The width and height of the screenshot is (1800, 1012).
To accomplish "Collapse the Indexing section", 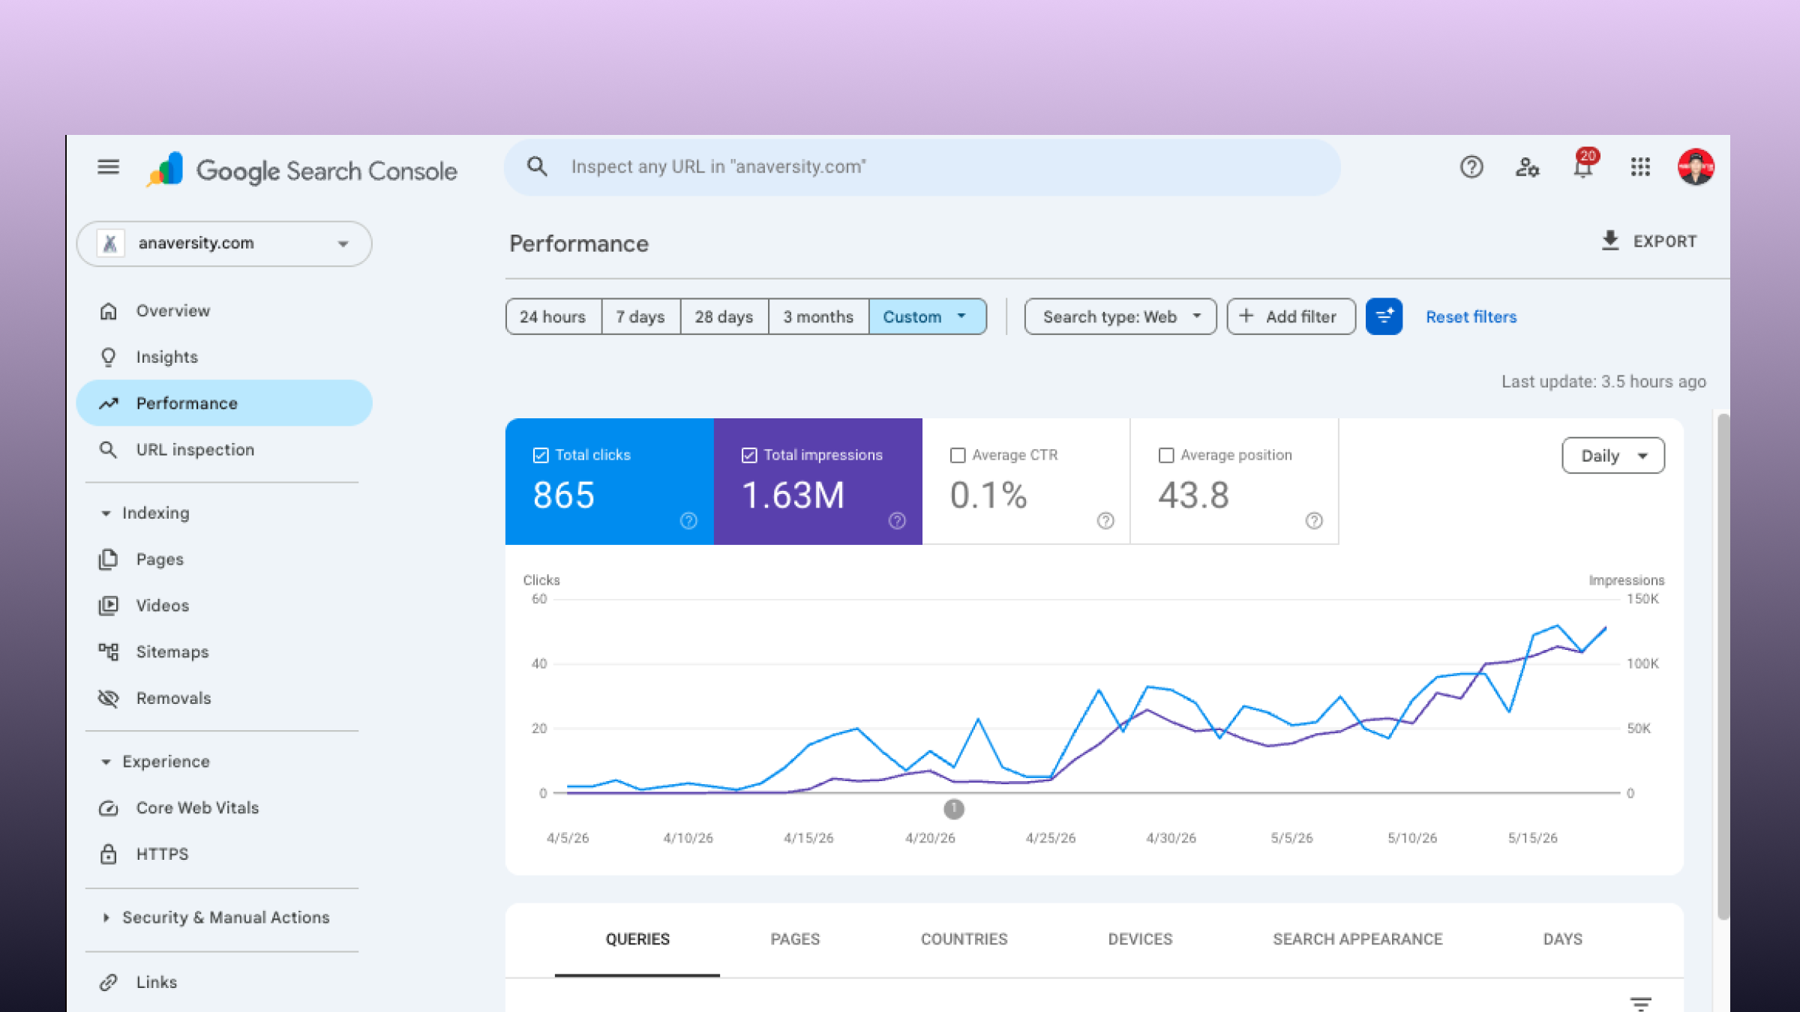I will (x=145, y=513).
